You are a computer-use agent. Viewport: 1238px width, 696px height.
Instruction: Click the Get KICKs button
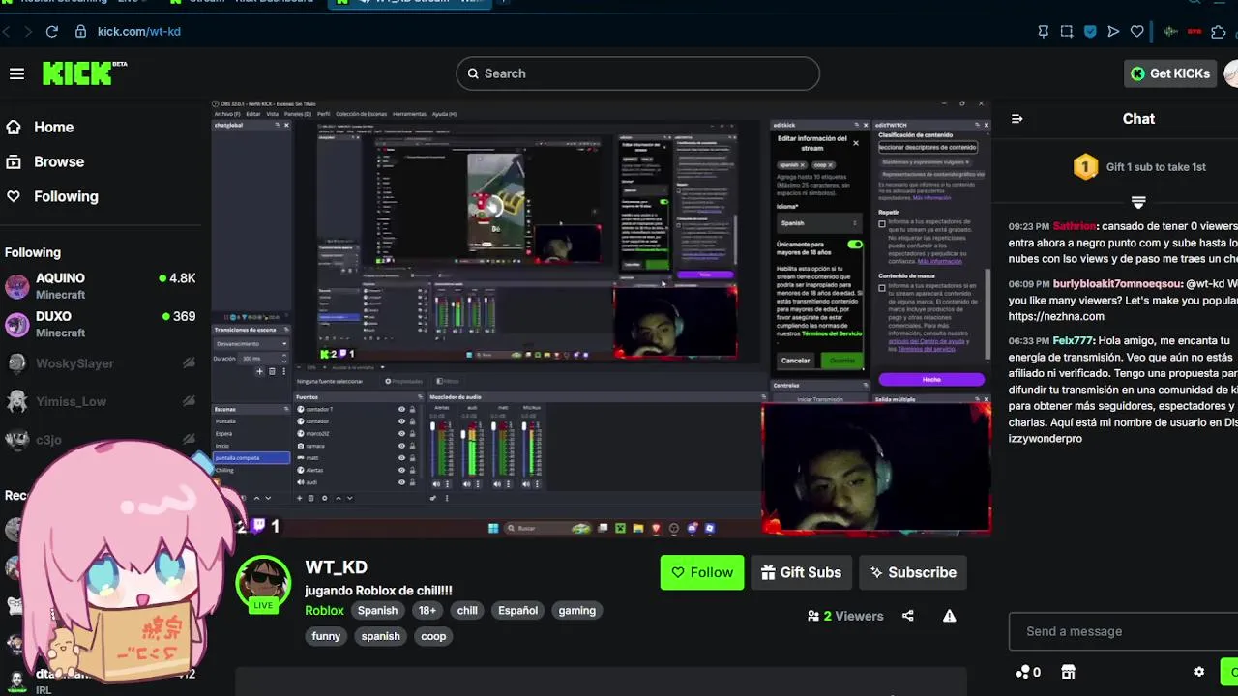pos(1170,73)
